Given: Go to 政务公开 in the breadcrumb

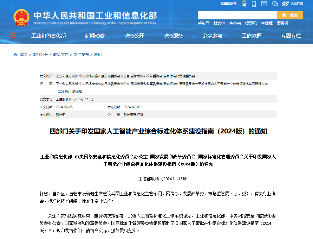Looking at the screenshot, I should point(40,55).
